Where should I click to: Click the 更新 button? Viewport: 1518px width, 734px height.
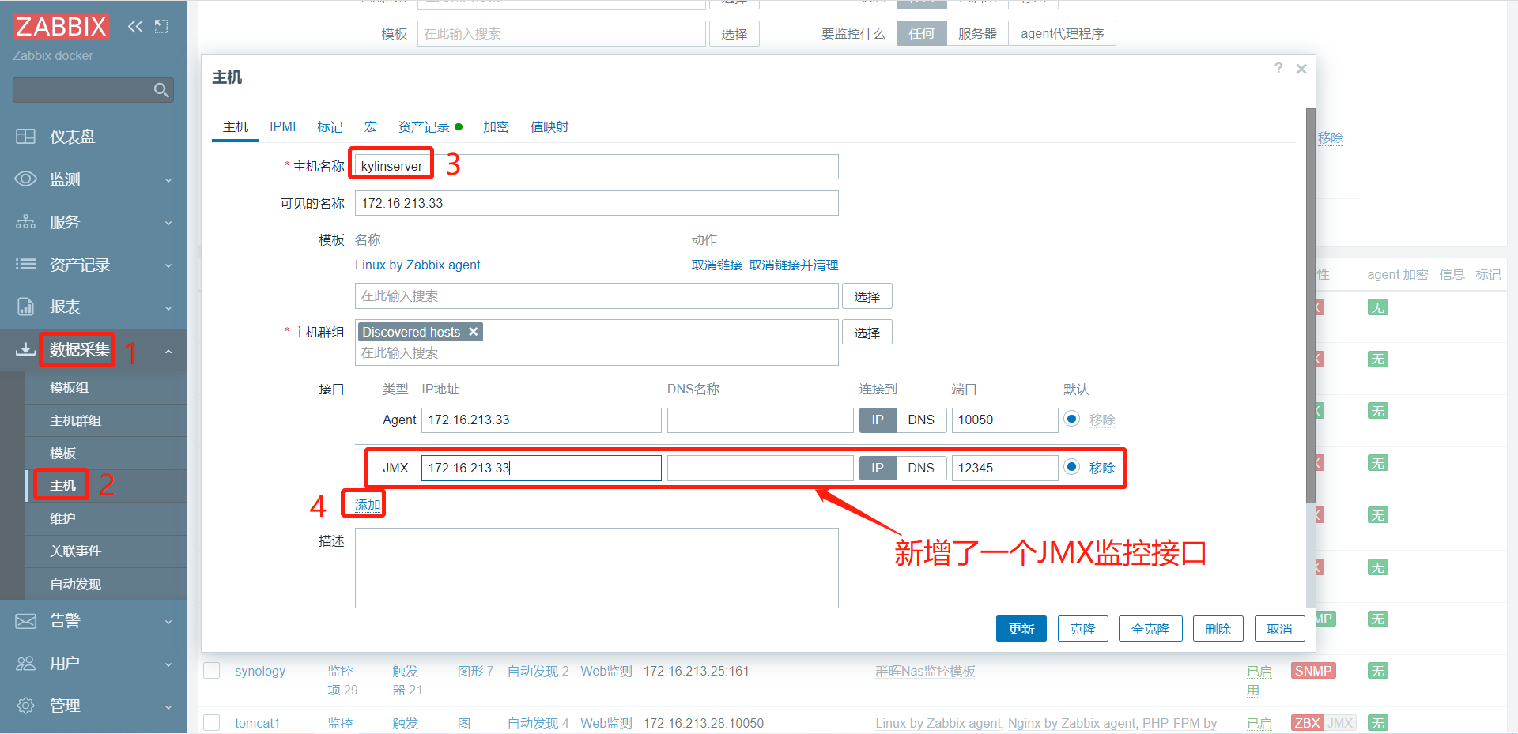[1021, 629]
